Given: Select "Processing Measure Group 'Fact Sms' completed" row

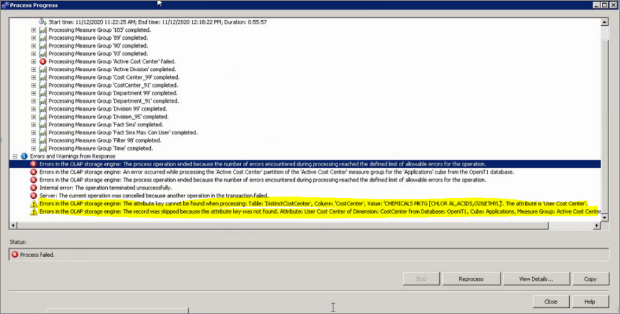Looking at the screenshot, I should (x=105, y=124).
